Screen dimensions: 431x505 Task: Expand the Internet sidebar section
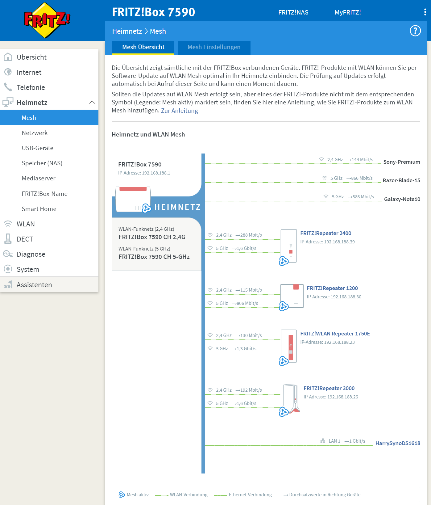(29, 72)
